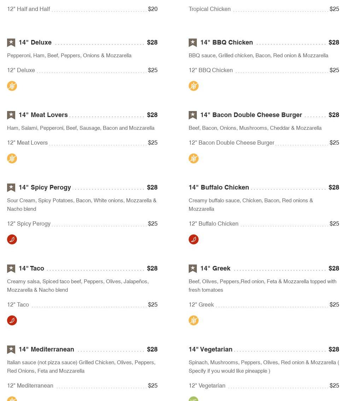Choose the 12" Taco size option

pyautogui.click(x=18, y=305)
